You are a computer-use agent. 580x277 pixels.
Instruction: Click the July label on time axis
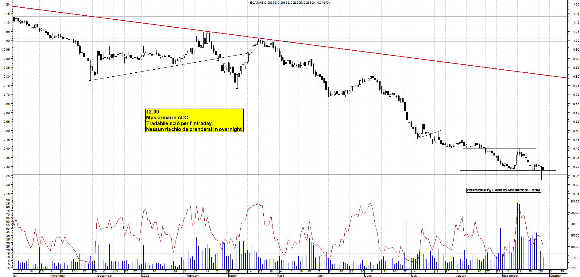coord(414,275)
